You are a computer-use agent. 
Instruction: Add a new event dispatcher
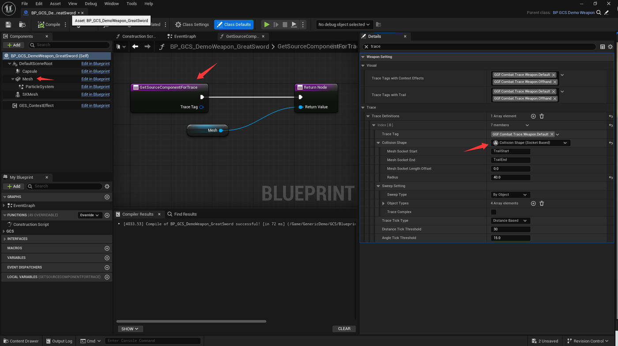pos(107,267)
